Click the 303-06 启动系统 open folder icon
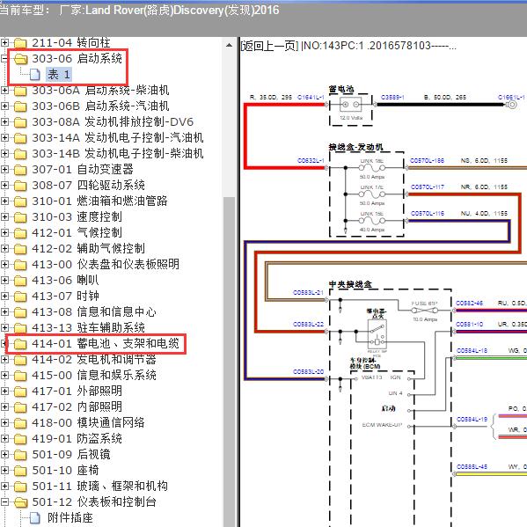 tap(20, 59)
